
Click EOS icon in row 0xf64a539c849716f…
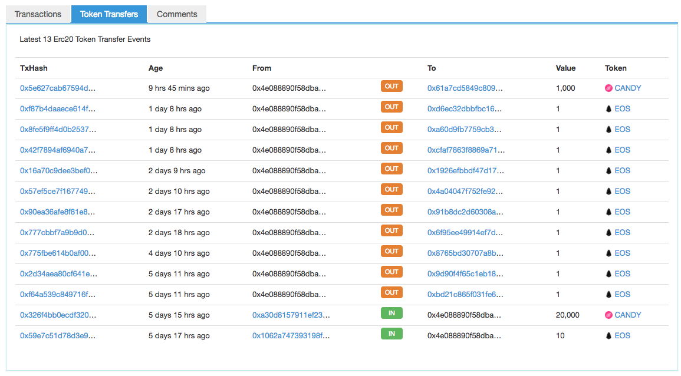[608, 294]
